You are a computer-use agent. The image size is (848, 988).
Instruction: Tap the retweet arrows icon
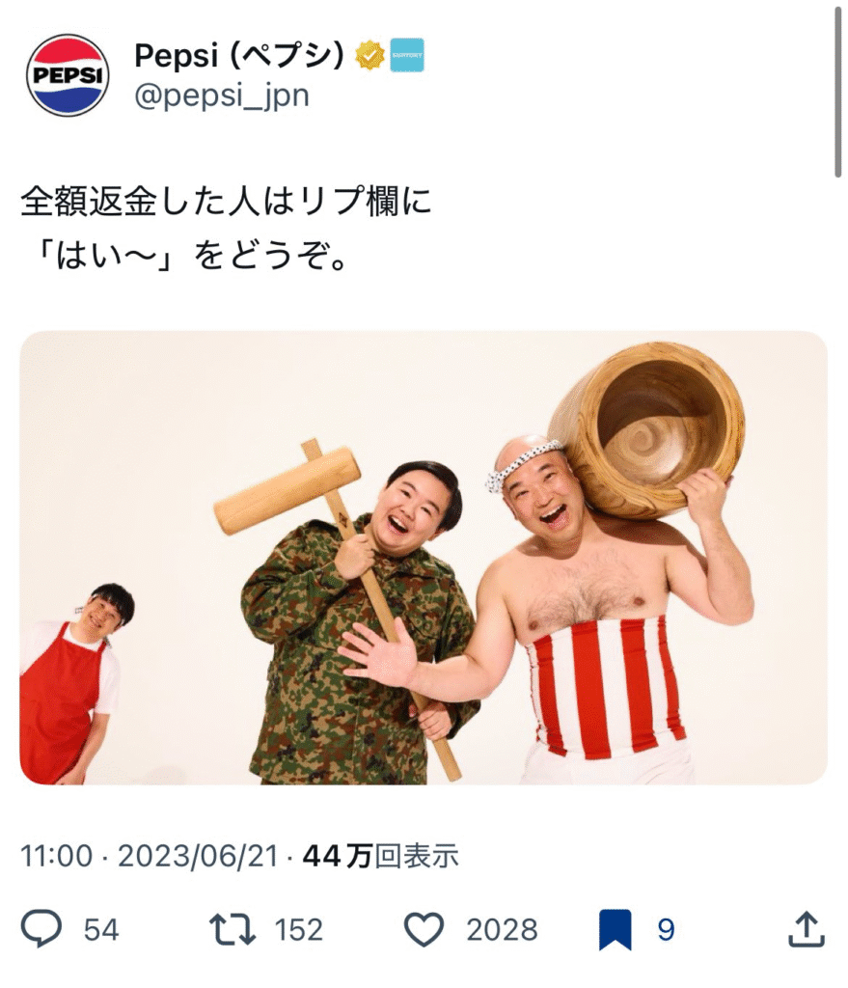(x=233, y=929)
